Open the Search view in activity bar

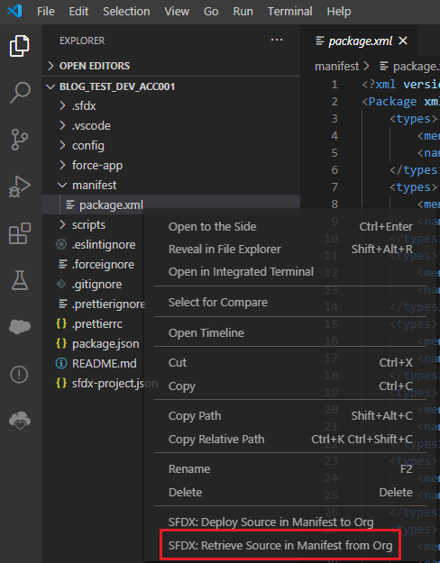click(20, 93)
